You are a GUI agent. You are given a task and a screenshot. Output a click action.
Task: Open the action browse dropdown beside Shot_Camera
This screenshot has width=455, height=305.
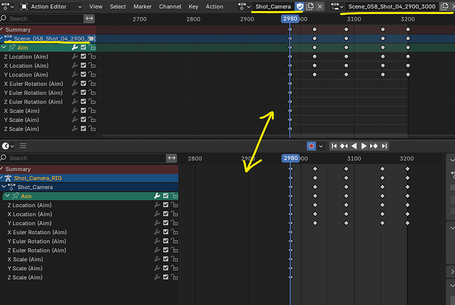coord(244,7)
